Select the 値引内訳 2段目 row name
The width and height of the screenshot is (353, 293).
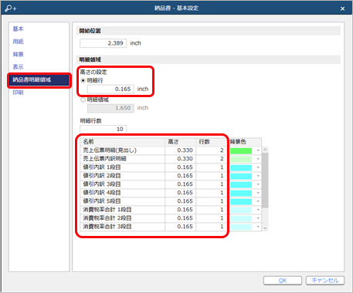[x=102, y=176]
